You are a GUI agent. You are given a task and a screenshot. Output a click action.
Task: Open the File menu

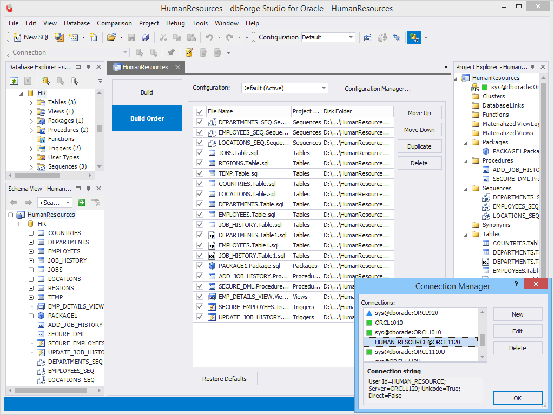point(14,23)
